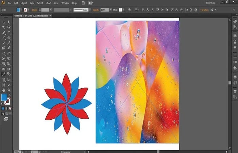The image size is (238, 153).
Task: Pick the Eyedropper tool
Action: click(4, 74)
